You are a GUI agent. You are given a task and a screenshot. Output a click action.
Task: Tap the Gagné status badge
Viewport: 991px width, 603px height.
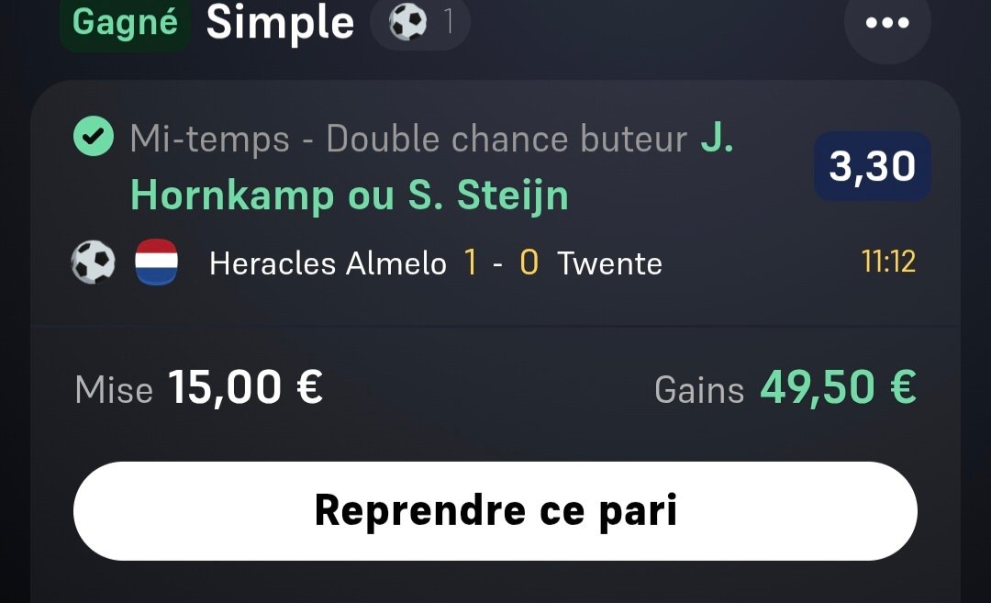click(125, 23)
